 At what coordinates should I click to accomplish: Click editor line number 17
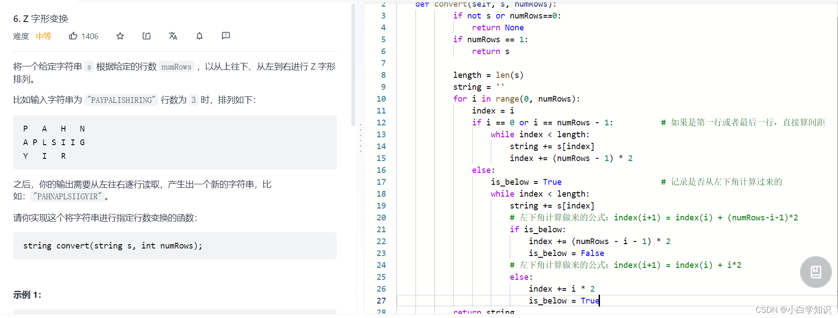point(381,182)
